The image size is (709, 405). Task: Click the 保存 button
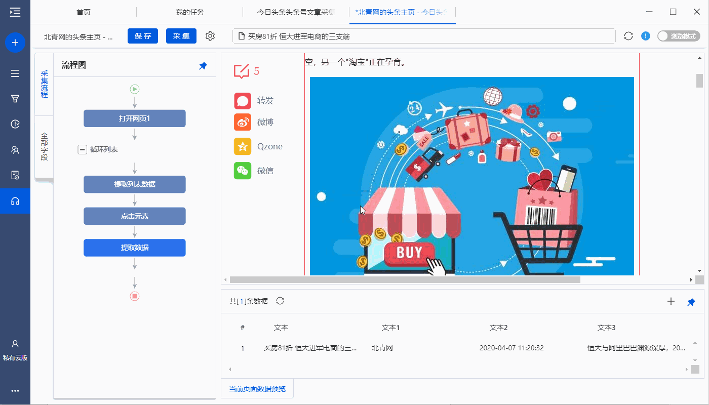pyautogui.click(x=143, y=36)
